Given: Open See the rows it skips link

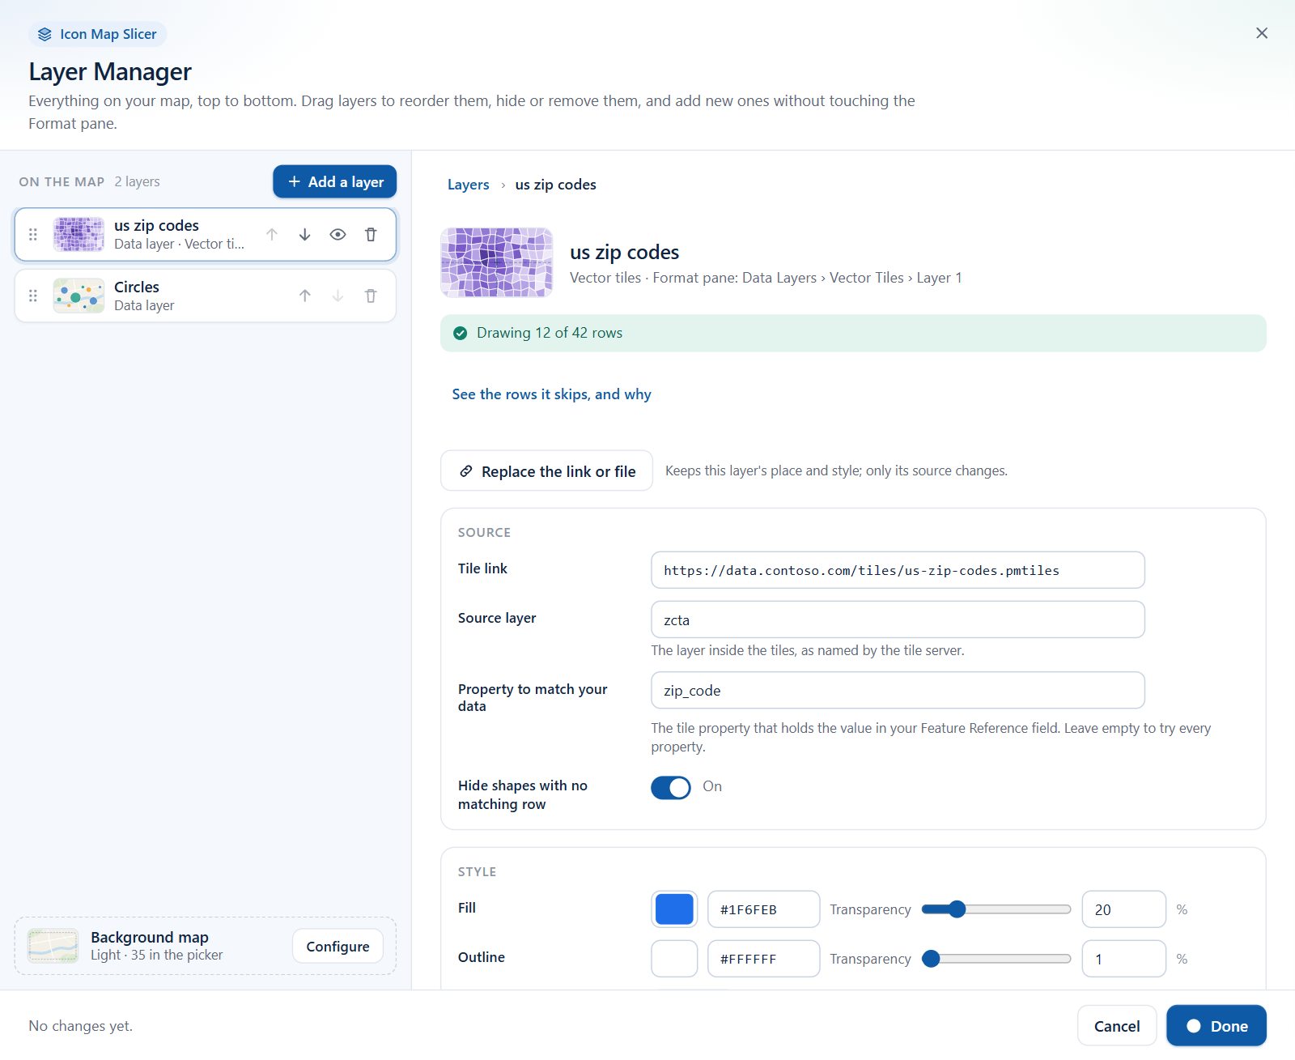Looking at the screenshot, I should (x=552, y=394).
